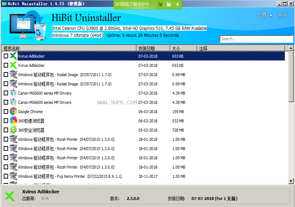Tick the checkbox on the highlighted Xvirus Adblocker row

(x=6, y=56)
